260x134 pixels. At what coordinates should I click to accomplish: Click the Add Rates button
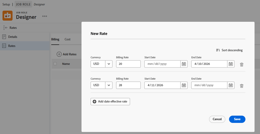click(x=67, y=54)
